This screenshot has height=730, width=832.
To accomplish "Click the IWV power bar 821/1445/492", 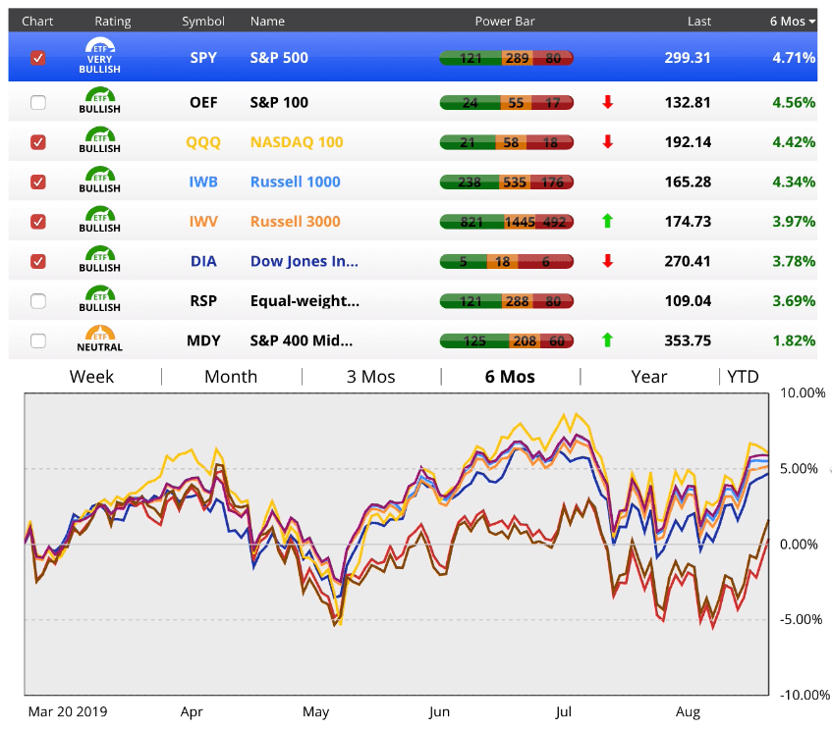I will pyautogui.click(x=507, y=222).
